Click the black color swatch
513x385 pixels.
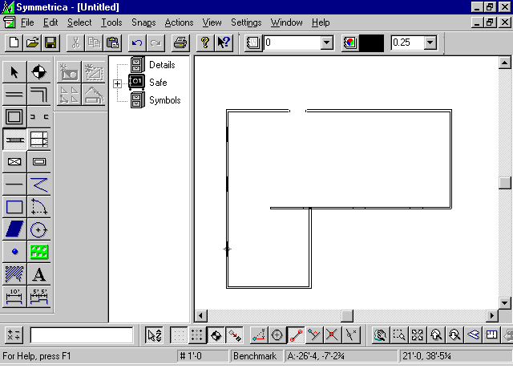(x=371, y=43)
